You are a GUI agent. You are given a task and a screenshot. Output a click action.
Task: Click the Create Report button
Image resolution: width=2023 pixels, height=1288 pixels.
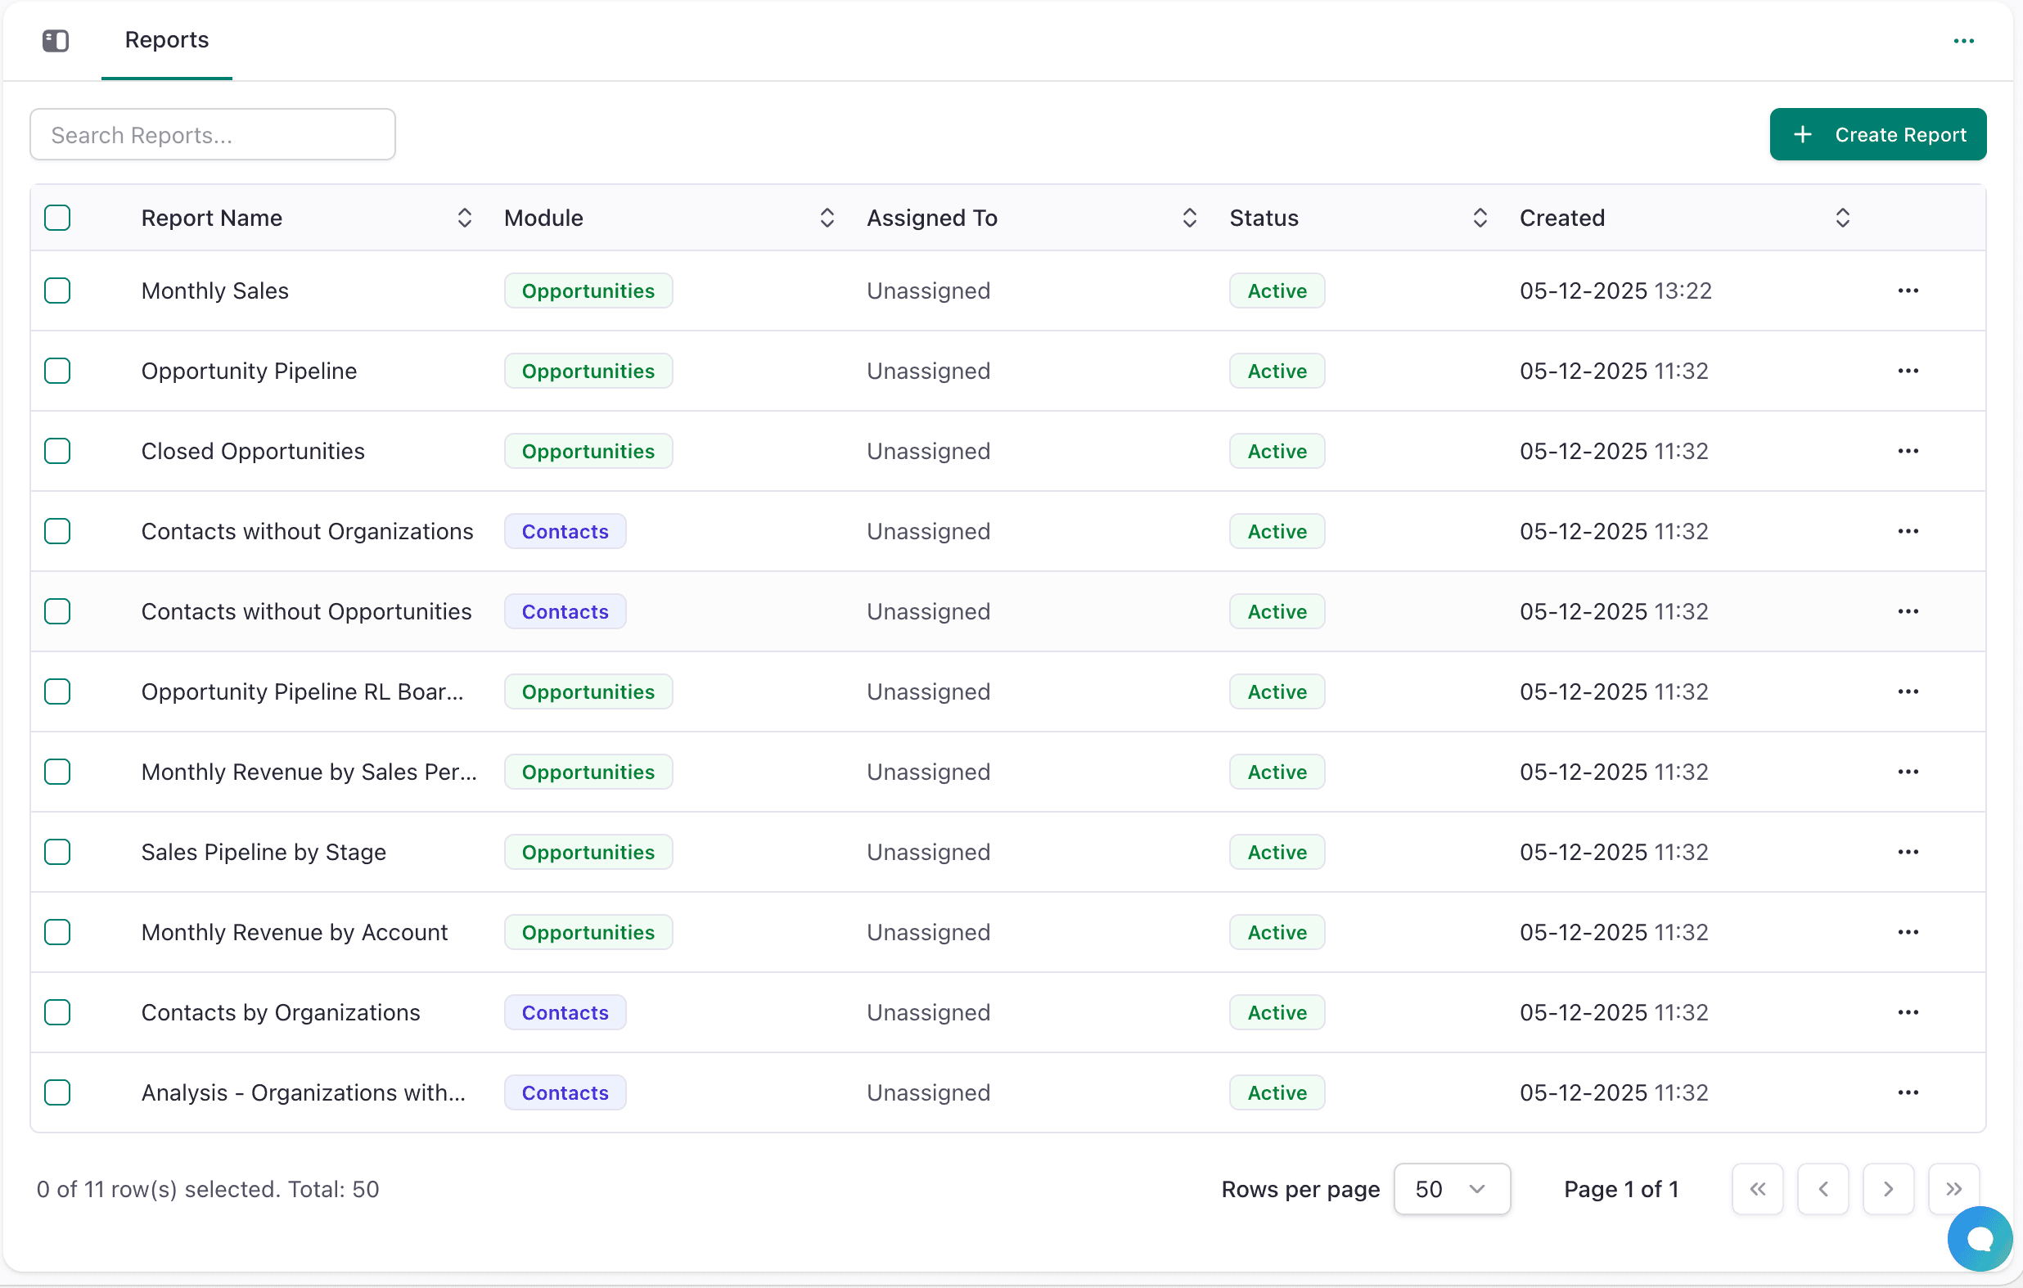click(1877, 134)
